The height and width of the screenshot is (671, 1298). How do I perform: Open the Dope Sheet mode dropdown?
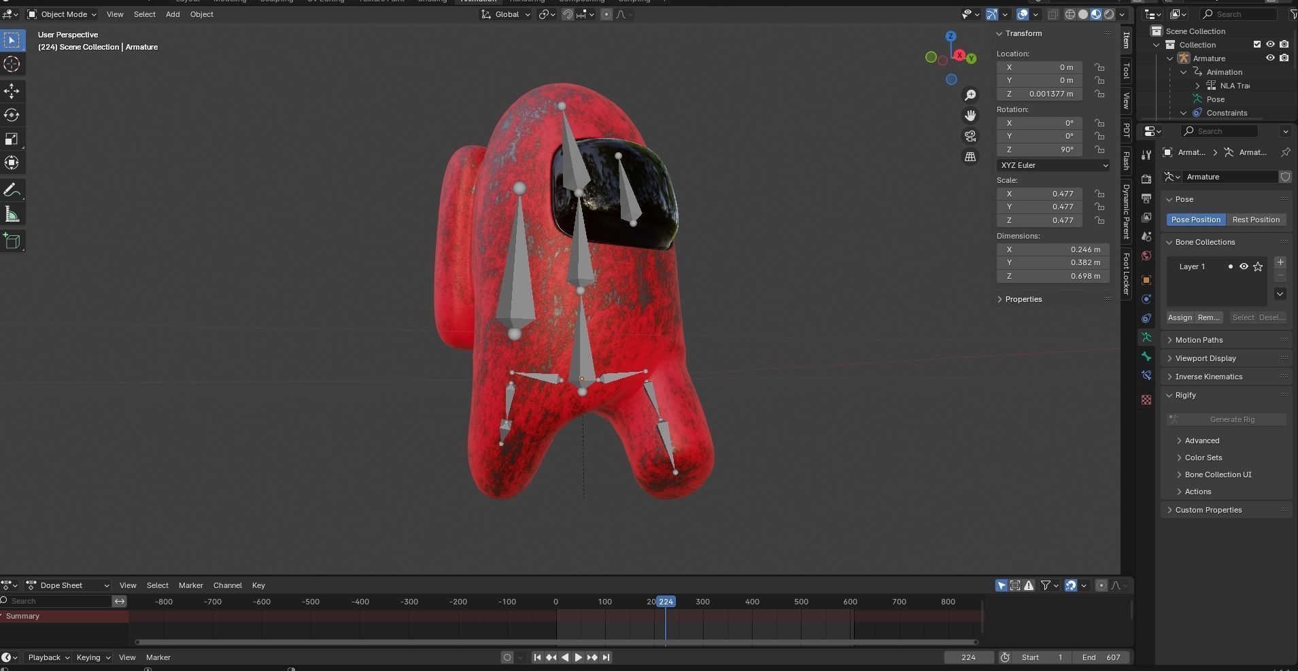(68, 585)
